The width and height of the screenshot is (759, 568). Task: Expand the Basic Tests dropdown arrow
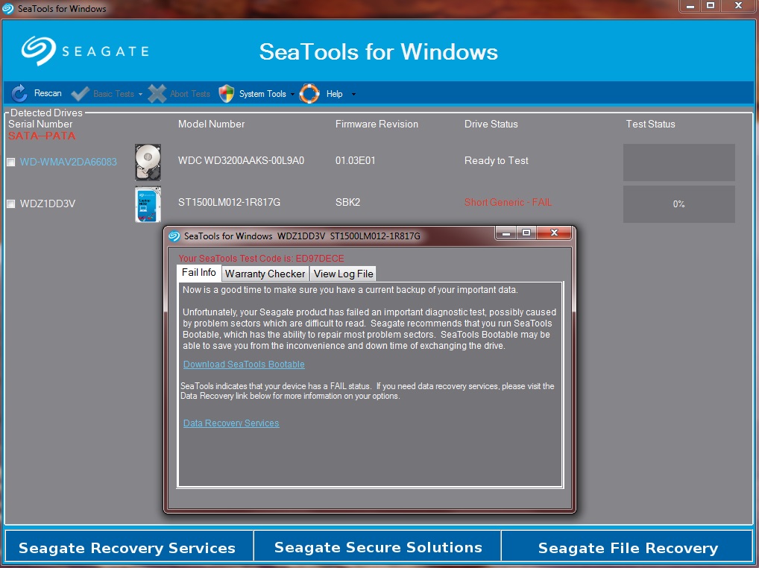point(140,95)
